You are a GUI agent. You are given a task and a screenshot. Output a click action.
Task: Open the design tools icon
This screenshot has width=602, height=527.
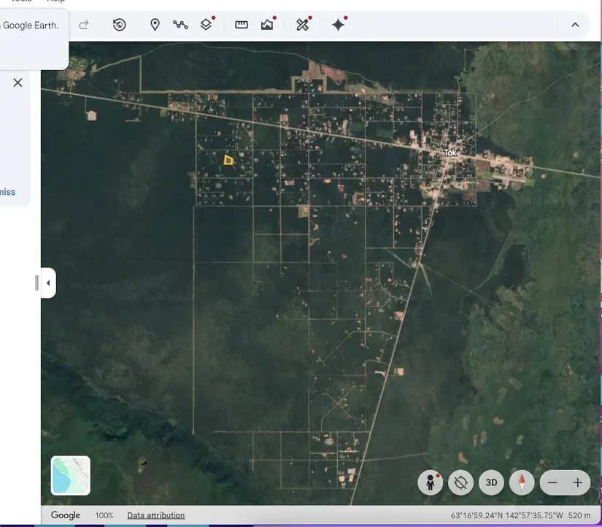pyautogui.click(x=303, y=25)
